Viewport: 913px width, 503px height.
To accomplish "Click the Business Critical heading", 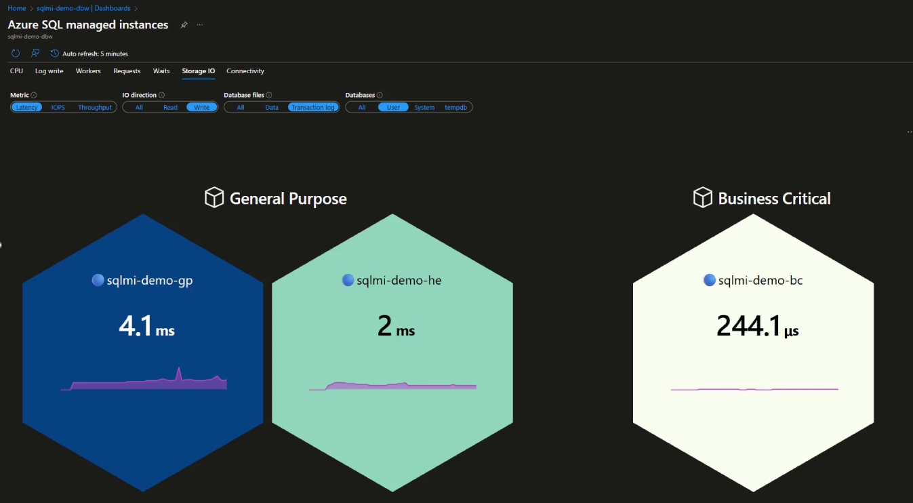I will coord(774,199).
